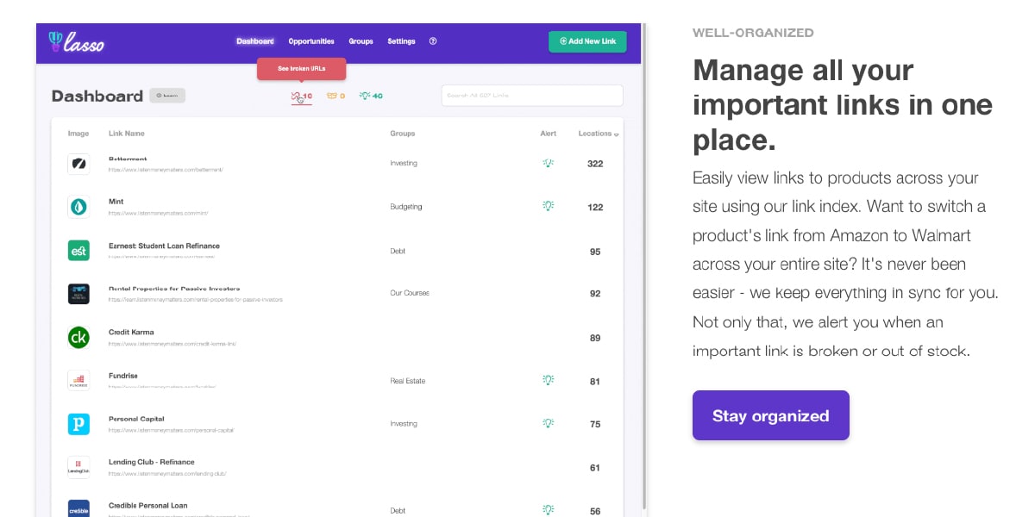The image size is (1035, 517).
Task: Click the 322 locations count
Action: [x=595, y=164]
